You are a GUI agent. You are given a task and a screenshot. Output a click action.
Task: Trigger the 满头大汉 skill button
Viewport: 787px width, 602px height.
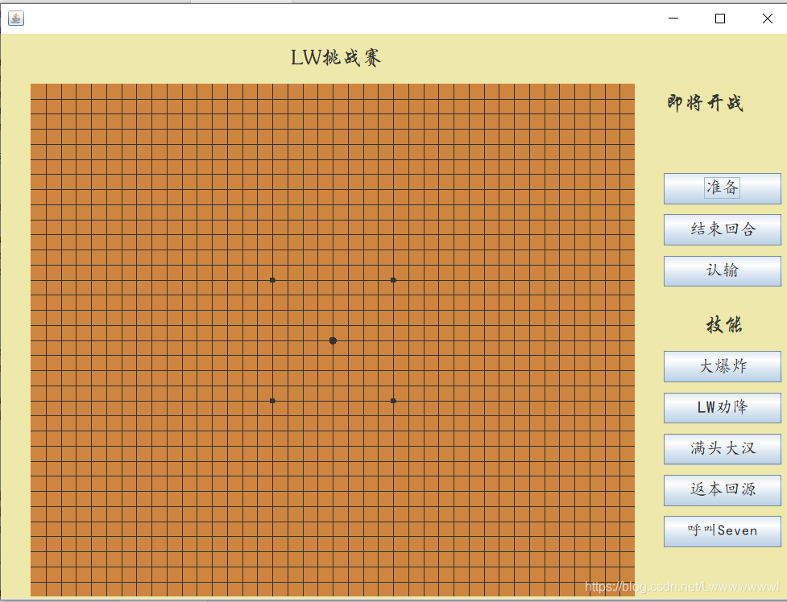(x=723, y=449)
